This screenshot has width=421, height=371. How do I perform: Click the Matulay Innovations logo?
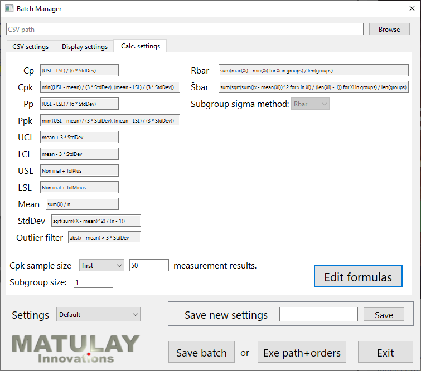(x=76, y=349)
